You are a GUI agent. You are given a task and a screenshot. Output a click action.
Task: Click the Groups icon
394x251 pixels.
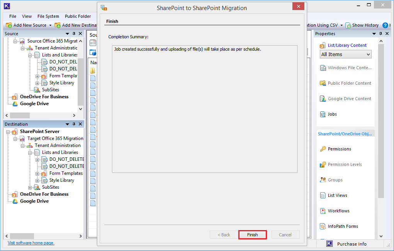(323, 180)
